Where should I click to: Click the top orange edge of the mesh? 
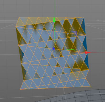click(x=51, y=17)
